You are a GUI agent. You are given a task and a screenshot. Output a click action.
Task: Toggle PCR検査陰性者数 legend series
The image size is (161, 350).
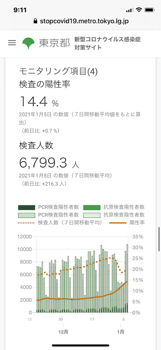coord(49,215)
